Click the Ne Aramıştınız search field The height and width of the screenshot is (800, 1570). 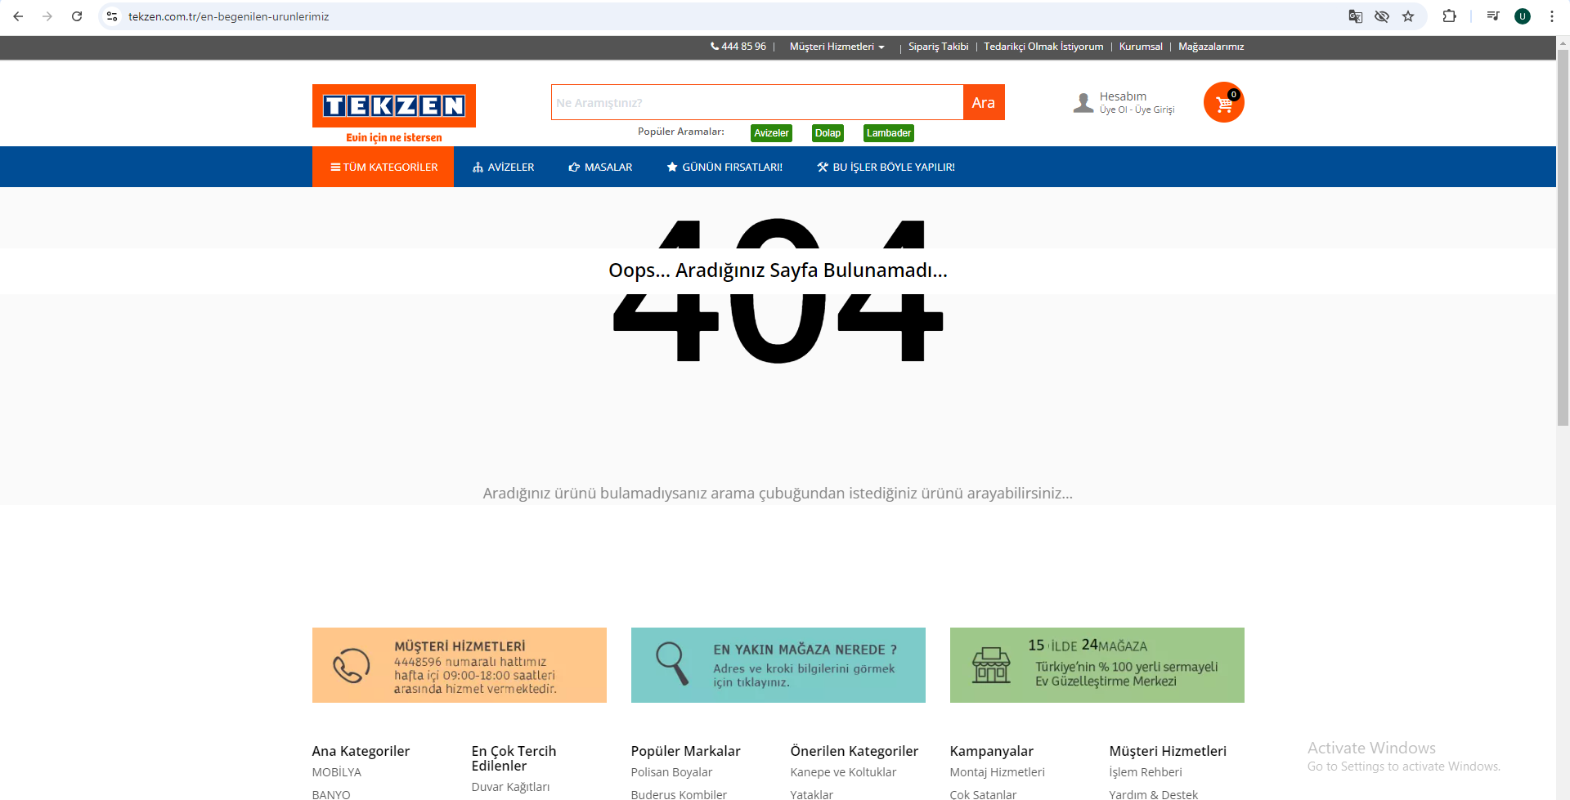(x=757, y=102)
